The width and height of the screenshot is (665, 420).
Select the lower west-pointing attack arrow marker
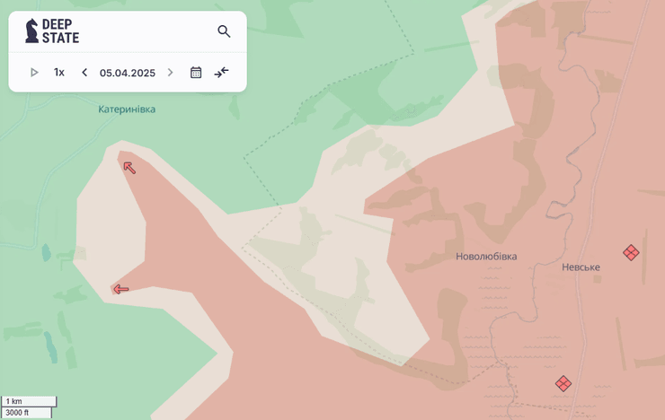coord(120,289)
